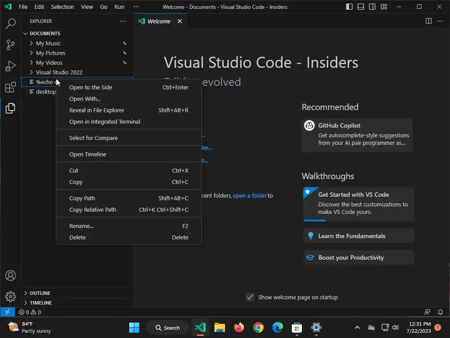Open Get Started with VS Code walkthrough

coord(359,204)
